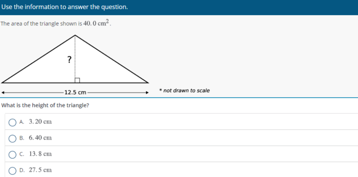The width and height of the screenshot is (358, 177).
Task: Select radio button for option B
Action: pos(12,138)
